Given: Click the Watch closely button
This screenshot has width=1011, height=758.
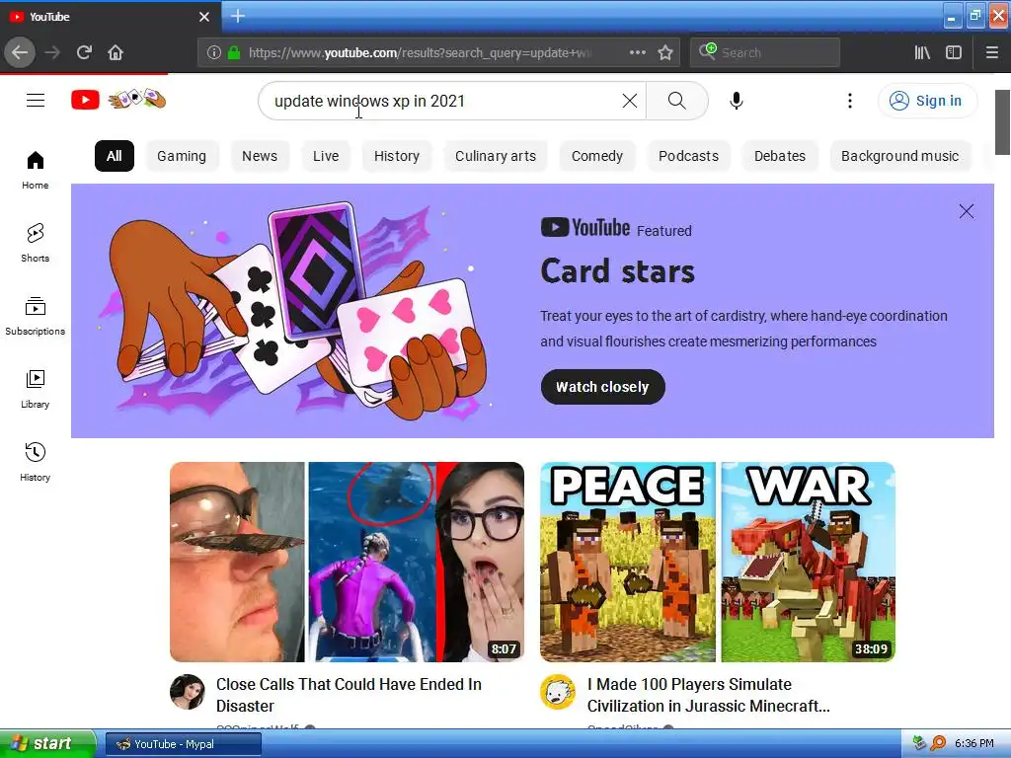Looking at the screenshot, I should (603, 387).
